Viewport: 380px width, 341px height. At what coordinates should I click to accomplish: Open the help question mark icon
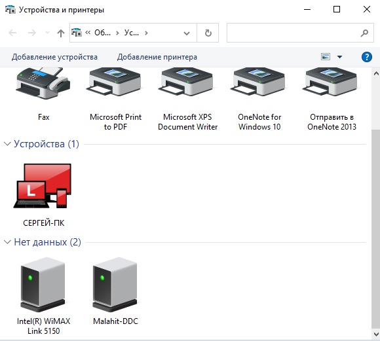367,57
